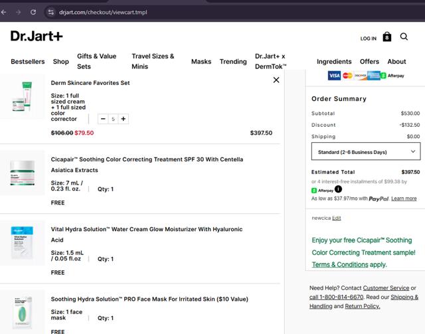
Task: Click the Mastercard icon
Action: [x=347, y=76]
